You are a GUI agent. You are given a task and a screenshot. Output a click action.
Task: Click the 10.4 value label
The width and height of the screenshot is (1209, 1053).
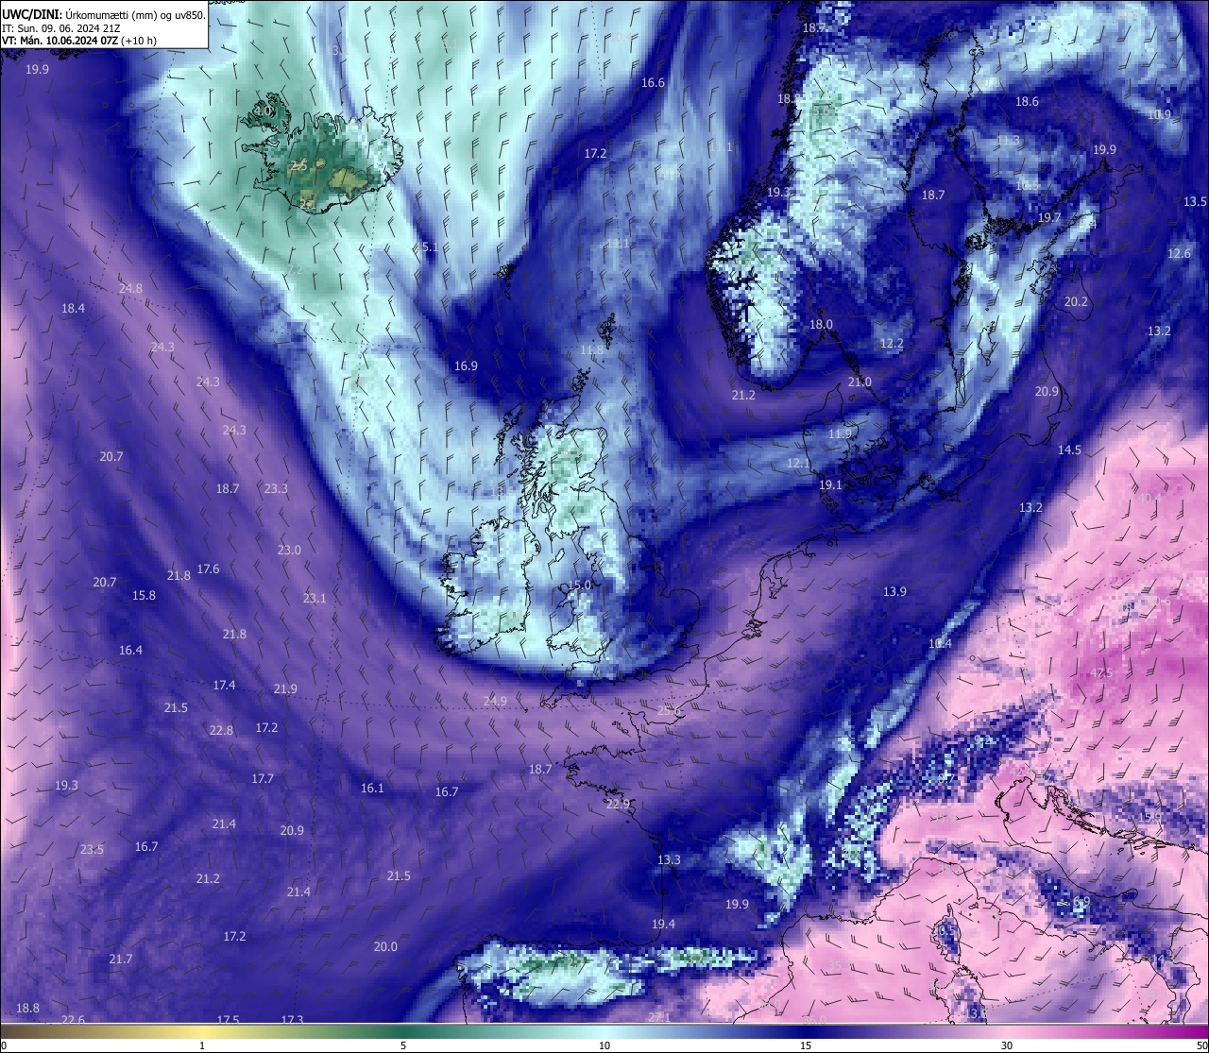click(x=940, y=644)
